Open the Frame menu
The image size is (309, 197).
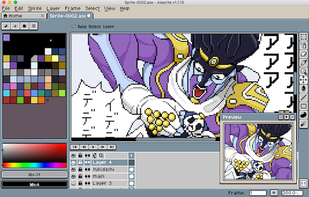[x=73, y=8]
